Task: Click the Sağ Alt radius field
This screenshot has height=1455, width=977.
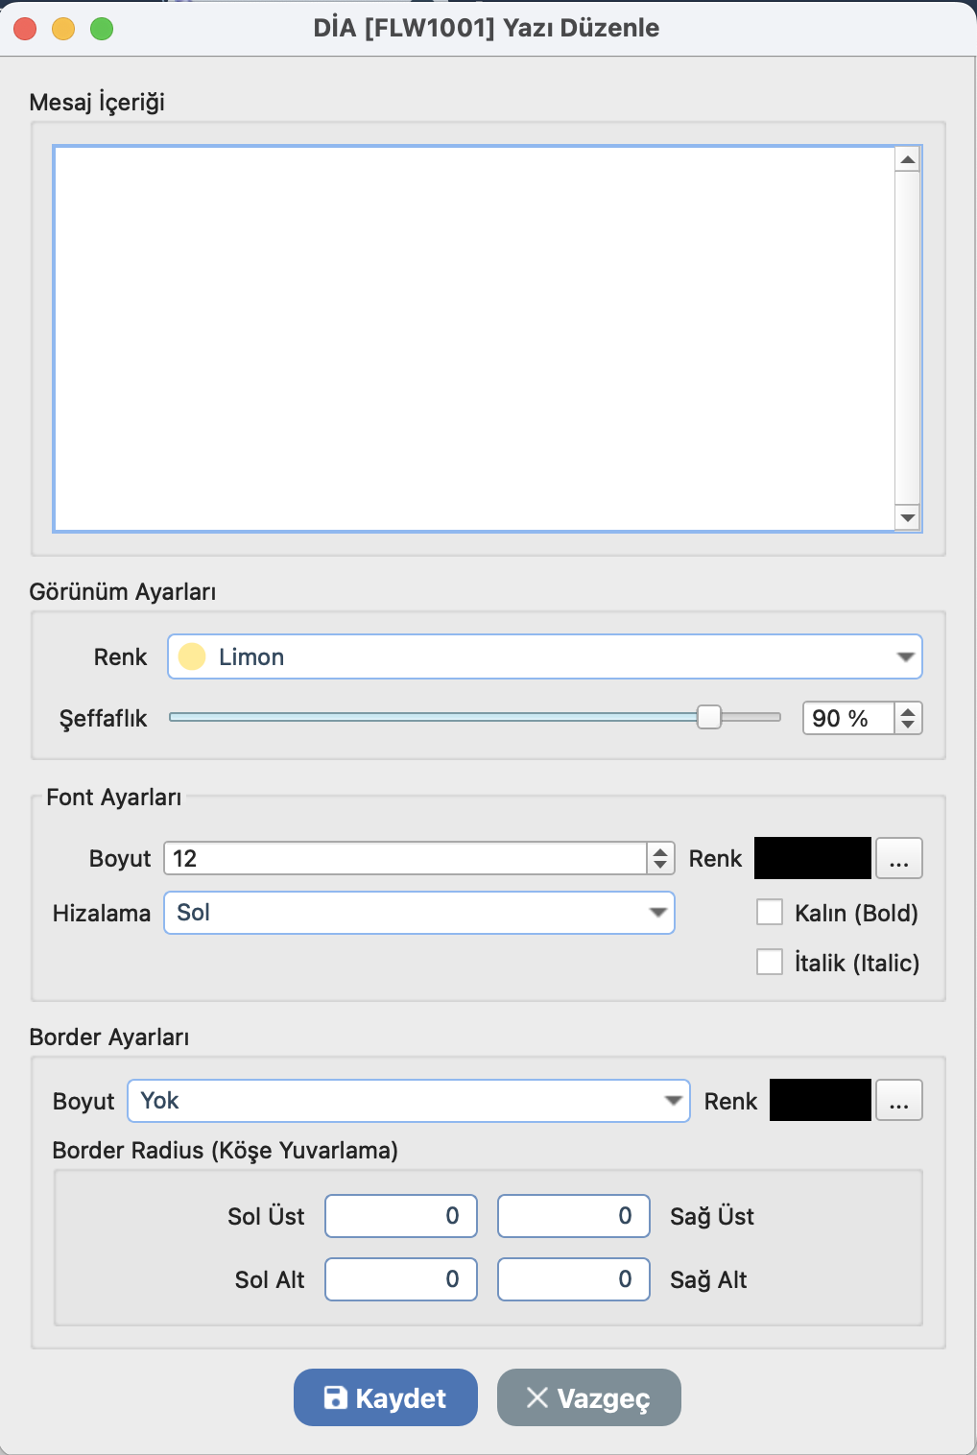Action: coord(574,1279)
